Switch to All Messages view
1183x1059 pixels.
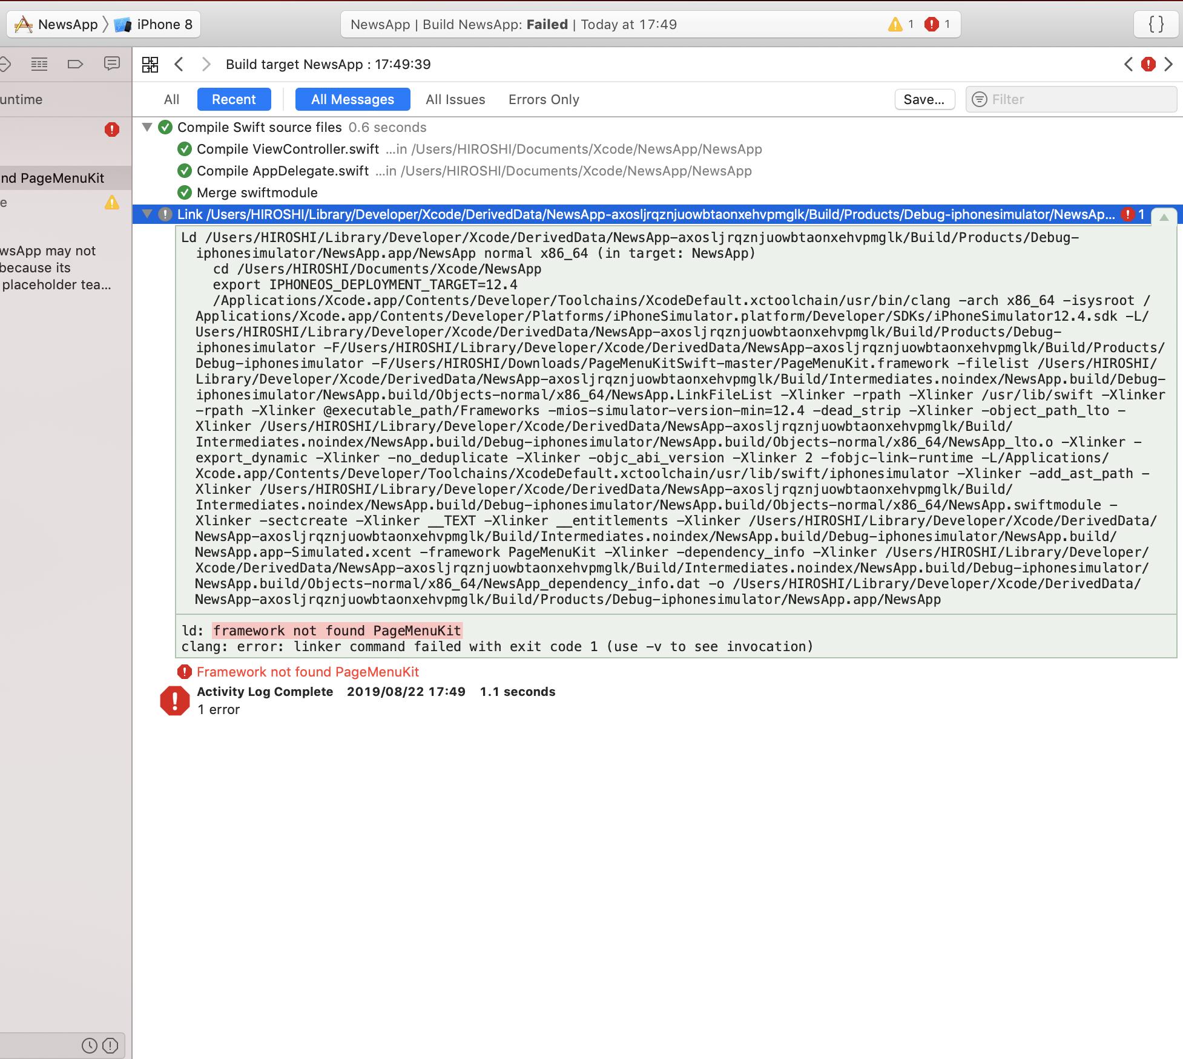point(352,99)
